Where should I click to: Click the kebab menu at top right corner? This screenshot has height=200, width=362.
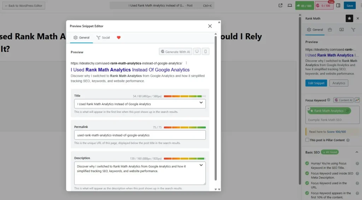[361, 6]
